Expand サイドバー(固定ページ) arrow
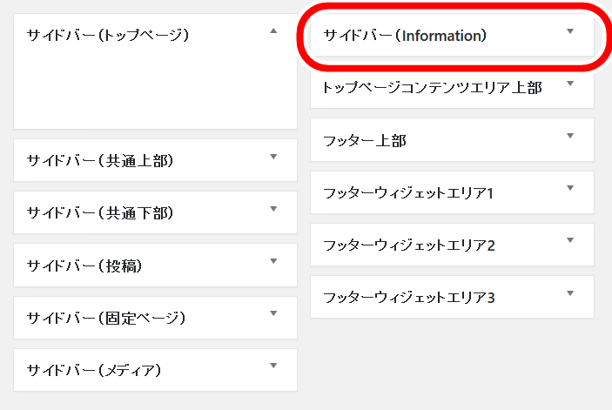612x410 pixels. [273, 313]
